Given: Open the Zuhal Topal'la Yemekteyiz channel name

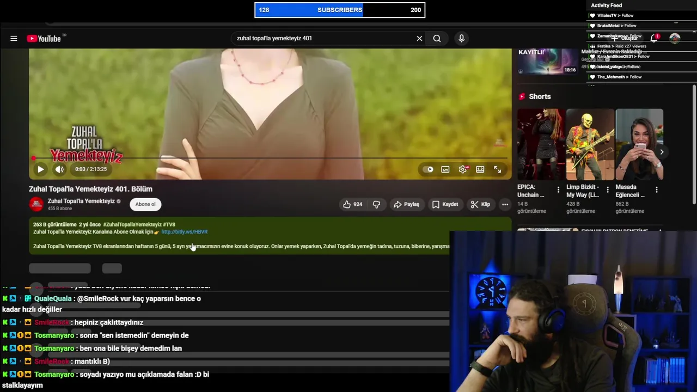Looking at the screenshot, I should pyautogui.click(x=81, y=201).
